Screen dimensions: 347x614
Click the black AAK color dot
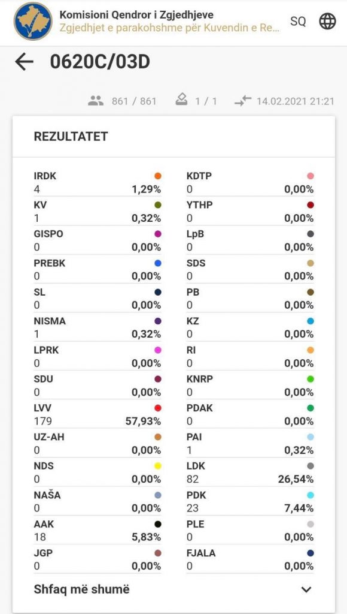pos(158,524)
